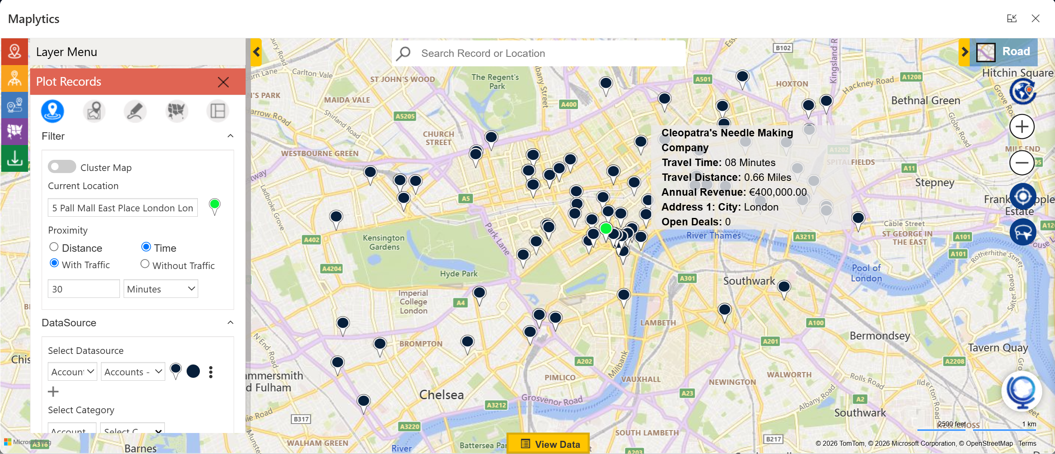Collapse the Filter section
1055x454 pixels.
click(230, 136)
